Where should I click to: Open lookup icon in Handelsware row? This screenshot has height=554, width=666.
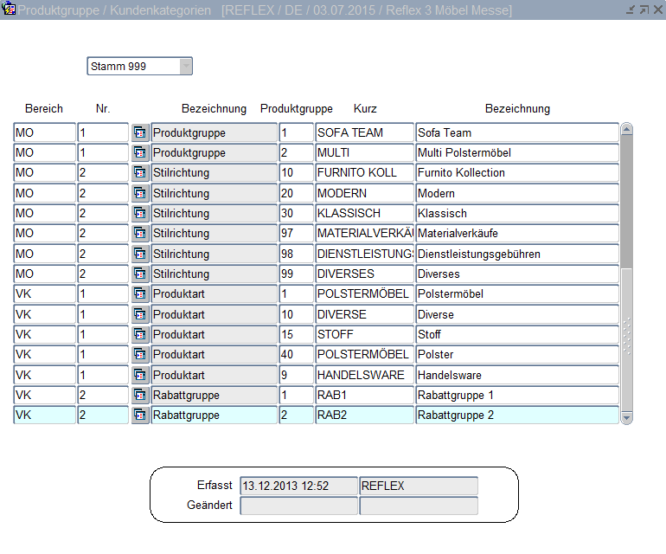[x=140, y=375]
